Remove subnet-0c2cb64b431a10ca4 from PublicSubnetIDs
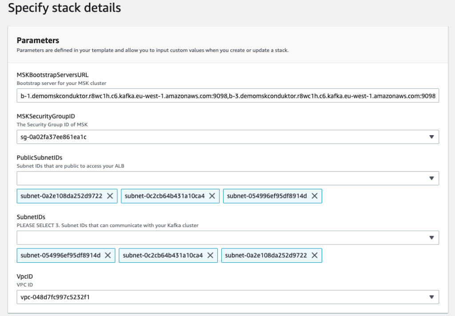This screenshot has height=316, width=455. pyautogui.click(x=212, y=196)
